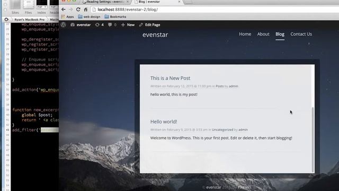Click the function new_excerpt line in editor
The image size is (339, 191).
35,110
